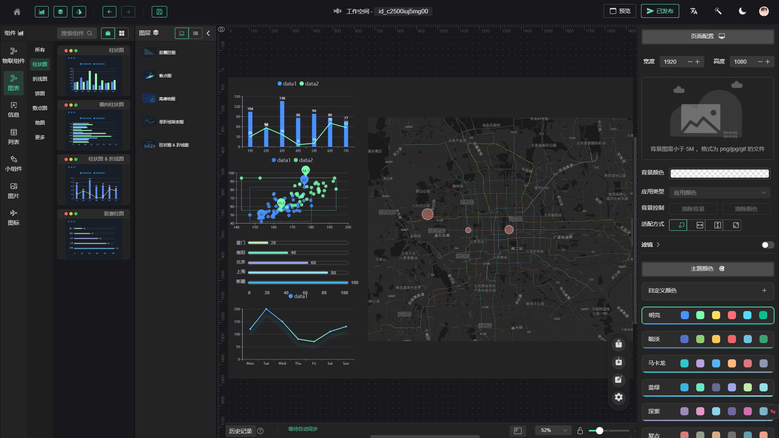Collapse the layers panel chevron
Image resolution: width=779 pixels, height=438 pixels.
coord(208,33)
